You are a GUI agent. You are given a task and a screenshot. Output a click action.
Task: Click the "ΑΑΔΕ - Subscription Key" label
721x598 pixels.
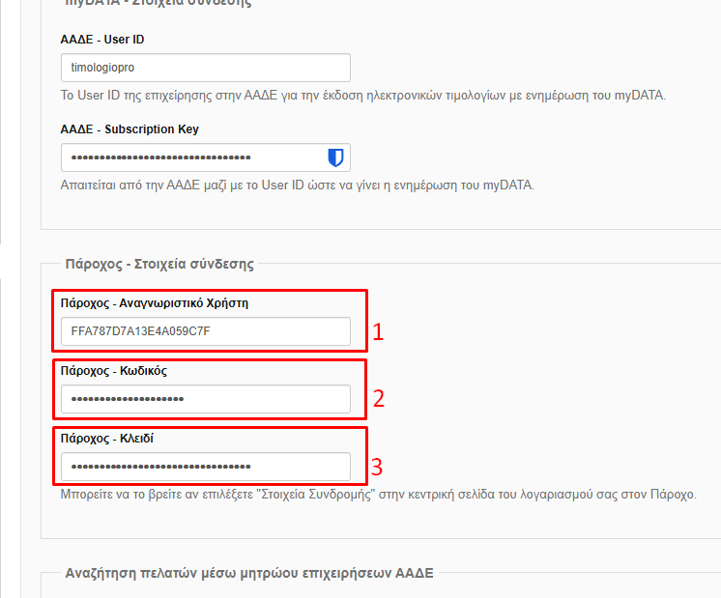pos(130,129)
